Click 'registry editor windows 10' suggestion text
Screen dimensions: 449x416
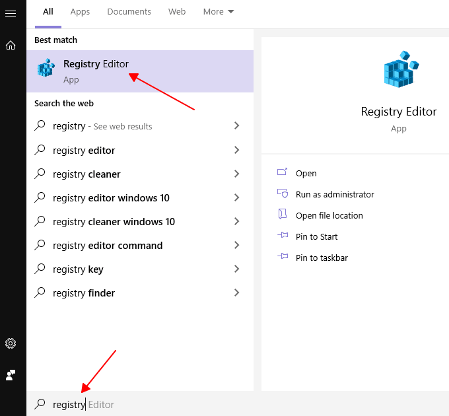tap(111, 198)
